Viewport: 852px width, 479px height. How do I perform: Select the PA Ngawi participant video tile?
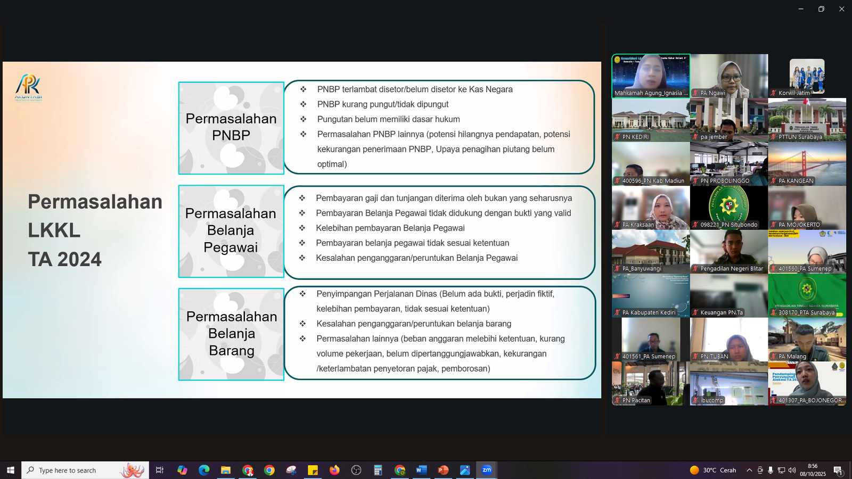click(729, 76)
